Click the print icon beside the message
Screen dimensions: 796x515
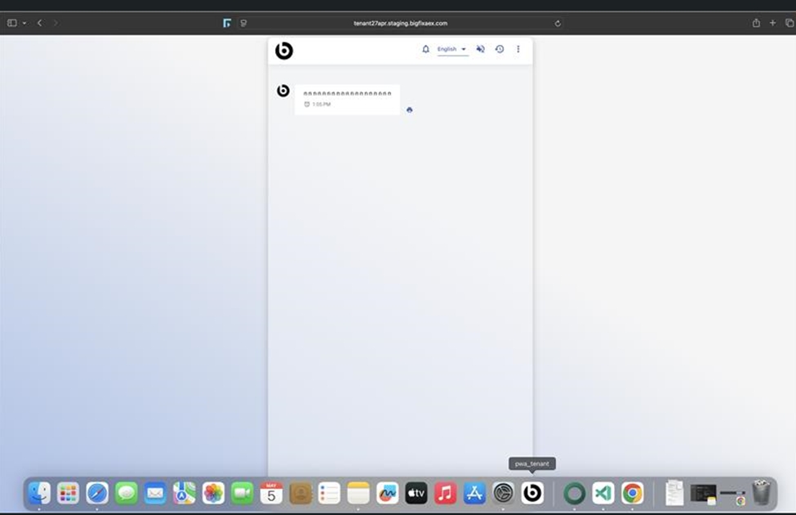click(410, 109)
